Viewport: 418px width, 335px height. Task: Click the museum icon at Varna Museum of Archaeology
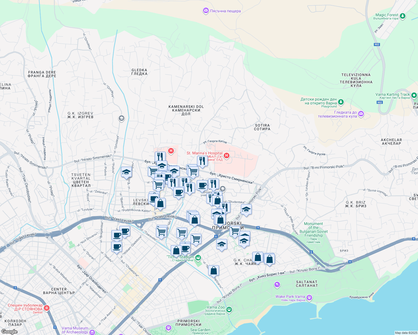(93, 332)
